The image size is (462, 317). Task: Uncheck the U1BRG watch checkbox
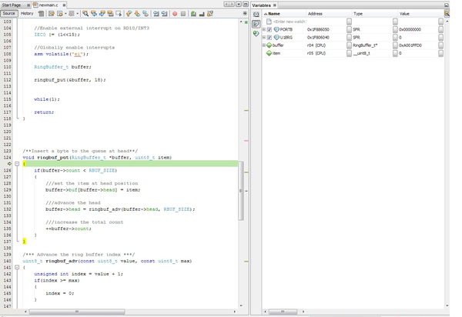(x=269, y=38)
